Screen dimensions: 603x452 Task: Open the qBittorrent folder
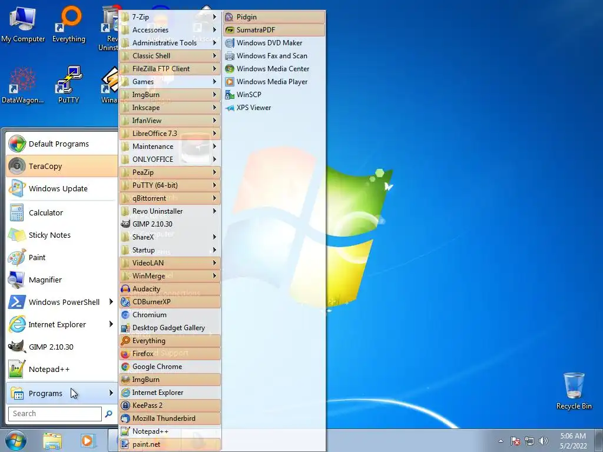pos(170,198)
